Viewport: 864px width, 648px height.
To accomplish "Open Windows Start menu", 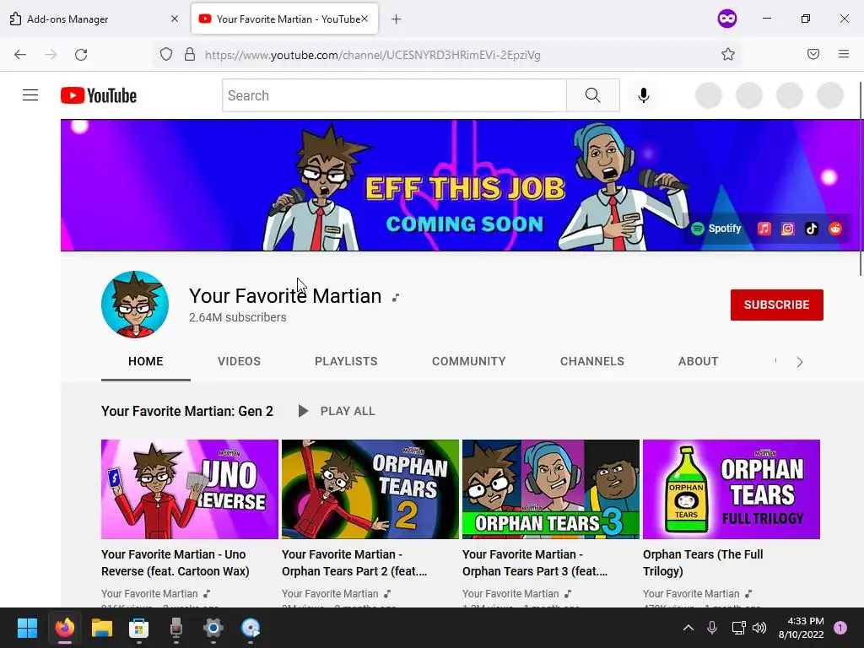I will (x=27, y=628).
